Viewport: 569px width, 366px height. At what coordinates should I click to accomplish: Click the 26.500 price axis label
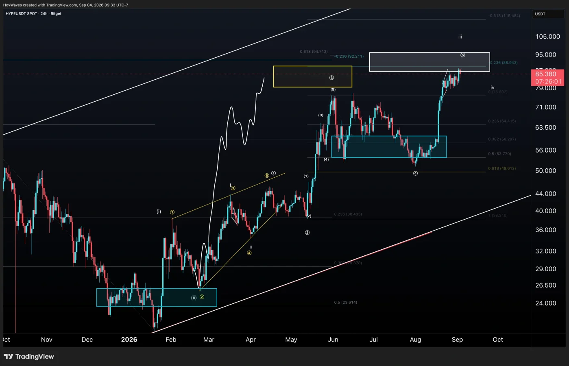click(x=545, y=285)
